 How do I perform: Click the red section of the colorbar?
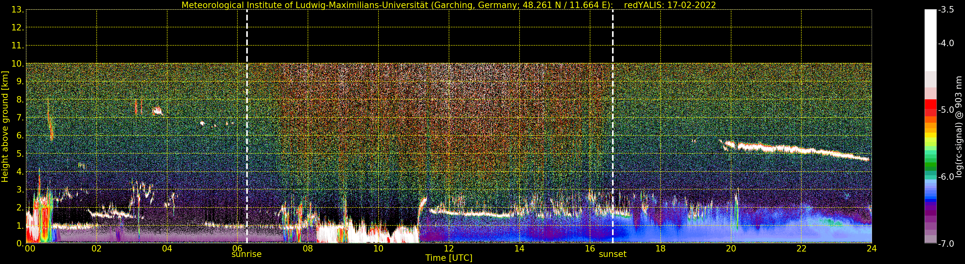pos(930,108)
